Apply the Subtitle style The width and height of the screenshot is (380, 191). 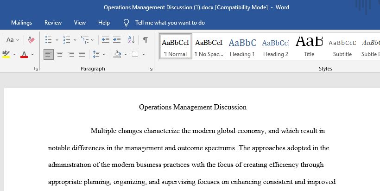pyautogui.click(x=342, y=46)
